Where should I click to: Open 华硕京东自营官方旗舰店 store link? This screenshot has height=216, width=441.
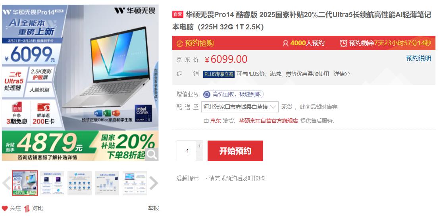pos(269,121)
